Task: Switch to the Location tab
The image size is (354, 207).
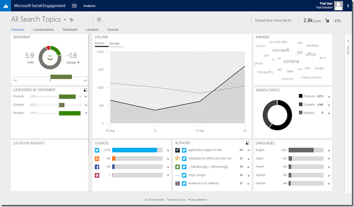Action: [x=92, y=30]
